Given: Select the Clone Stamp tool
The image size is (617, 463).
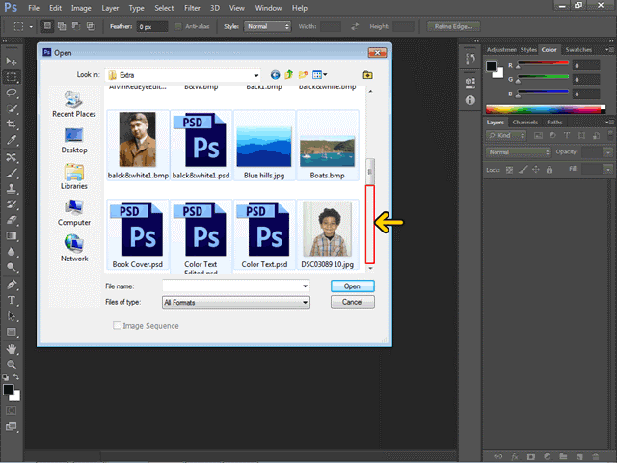Looking at the screenshot, I should (11, 189).
